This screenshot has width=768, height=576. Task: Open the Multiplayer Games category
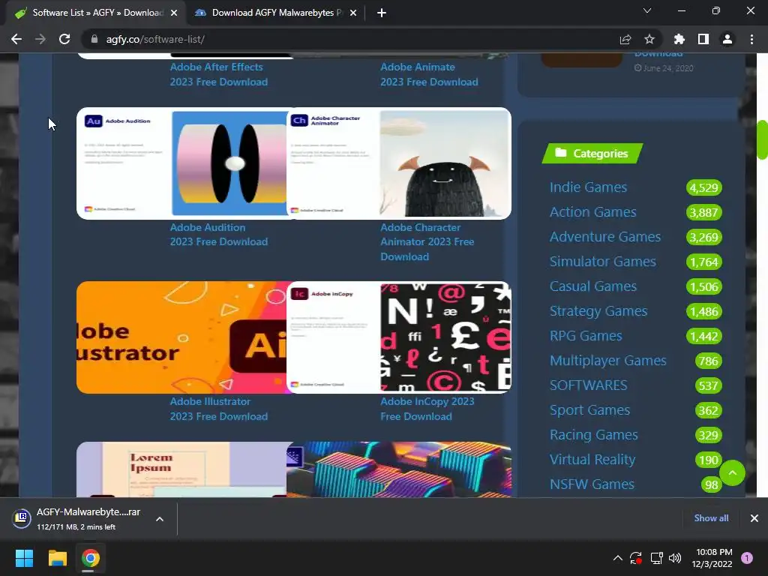click(x=607, y=361)
